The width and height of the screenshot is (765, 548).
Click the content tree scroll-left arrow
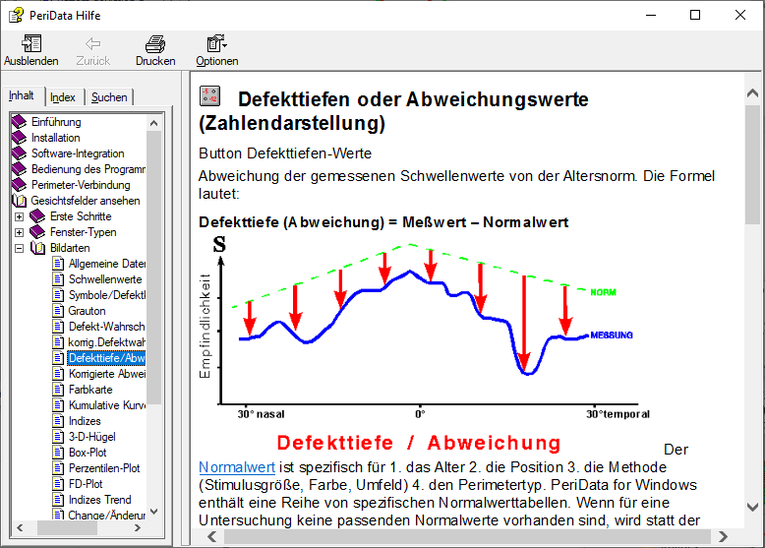(20, 528)
